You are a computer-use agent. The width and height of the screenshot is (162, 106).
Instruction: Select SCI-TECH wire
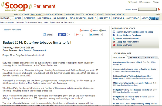click(x=80, y=14)
